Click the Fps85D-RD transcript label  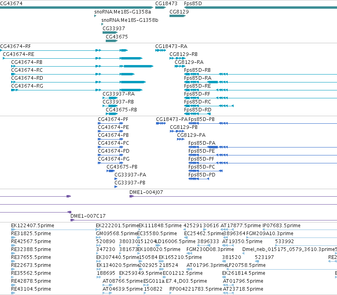(x=198, y=110)
